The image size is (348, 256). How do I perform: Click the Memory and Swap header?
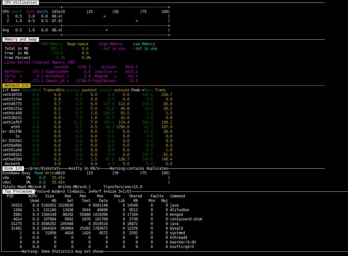point(21,39)
